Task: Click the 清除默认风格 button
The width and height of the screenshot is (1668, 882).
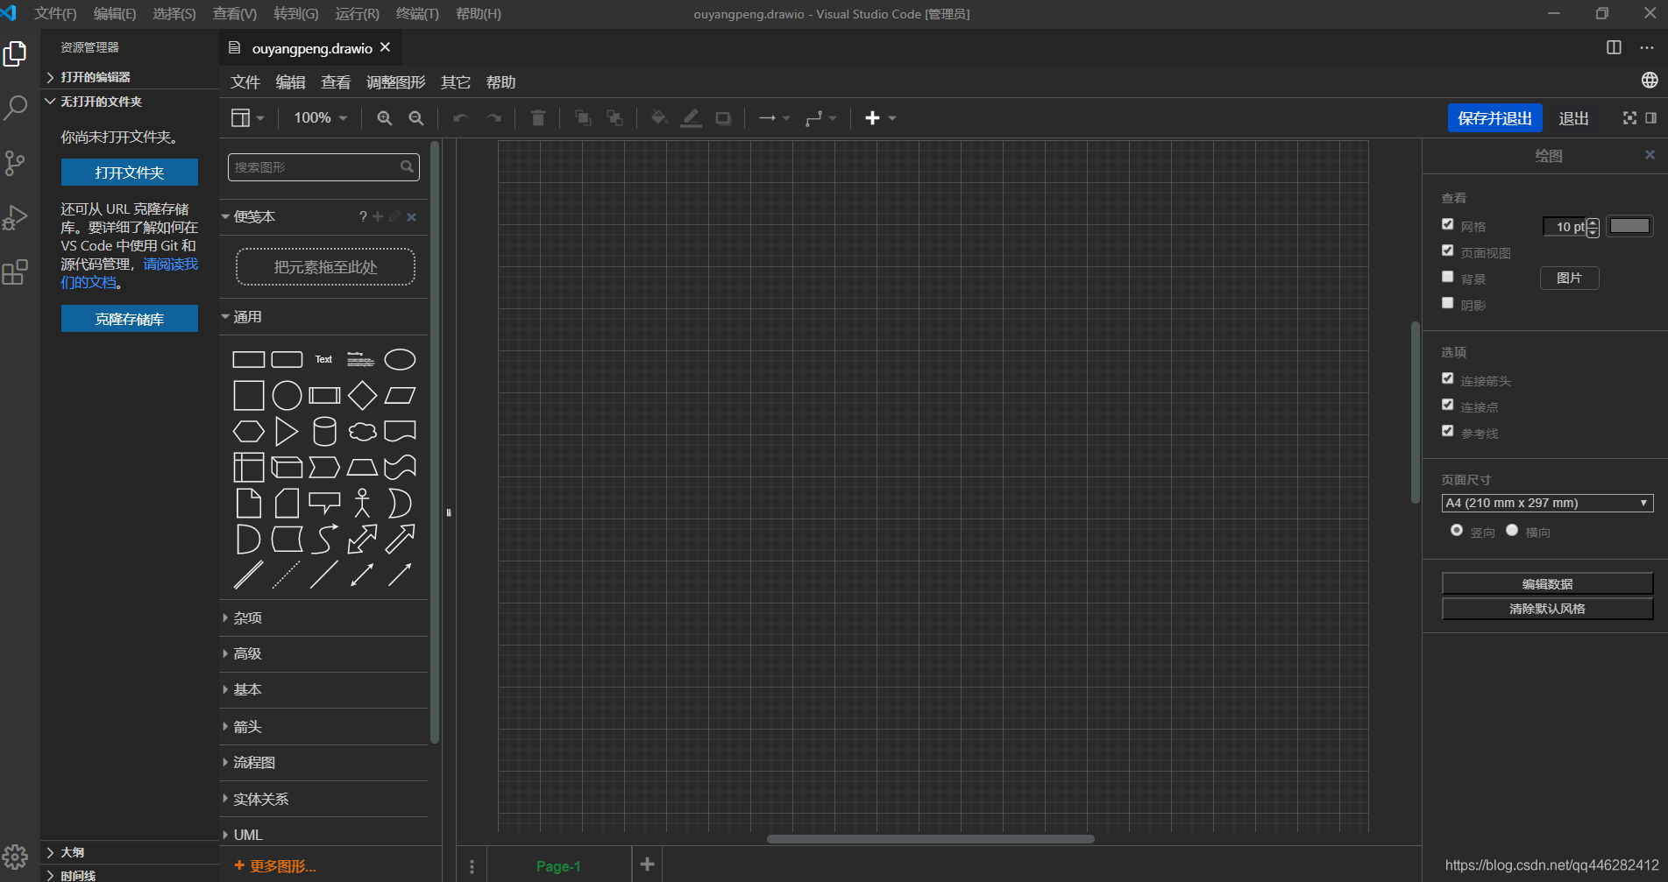Action: click(x=1547, y=609)
